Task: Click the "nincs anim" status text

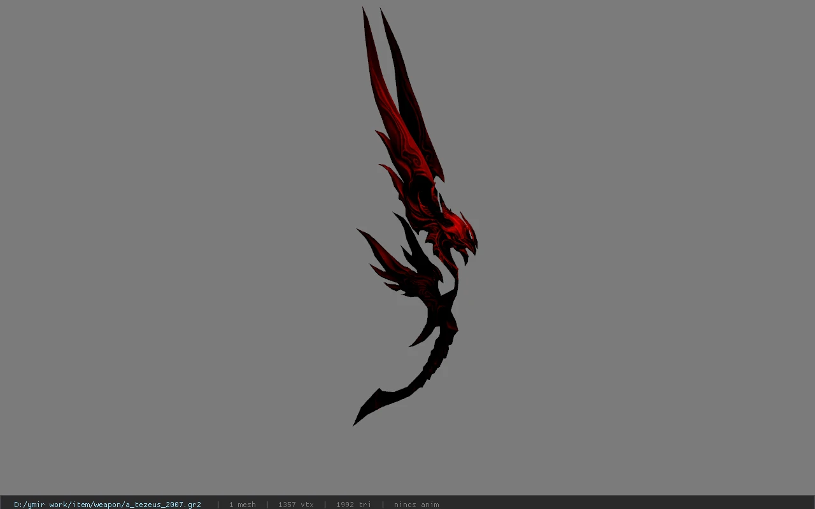Action: point(416,505)
